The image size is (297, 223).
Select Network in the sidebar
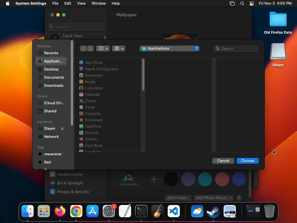coord(51,137)
